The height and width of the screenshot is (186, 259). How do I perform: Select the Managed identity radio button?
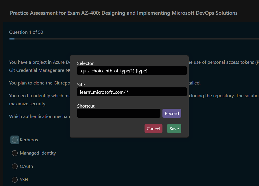pyautogui.click(x=15, y=153)
